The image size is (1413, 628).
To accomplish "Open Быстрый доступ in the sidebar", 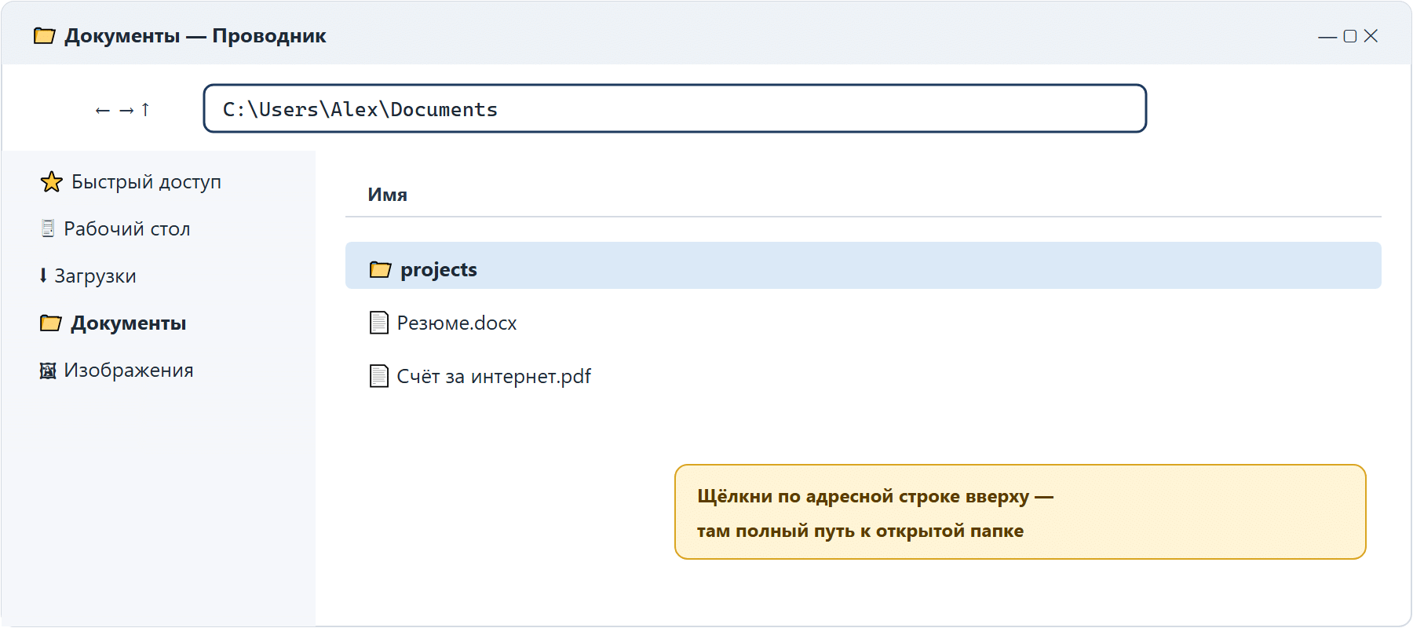I will tap(146, 181).
